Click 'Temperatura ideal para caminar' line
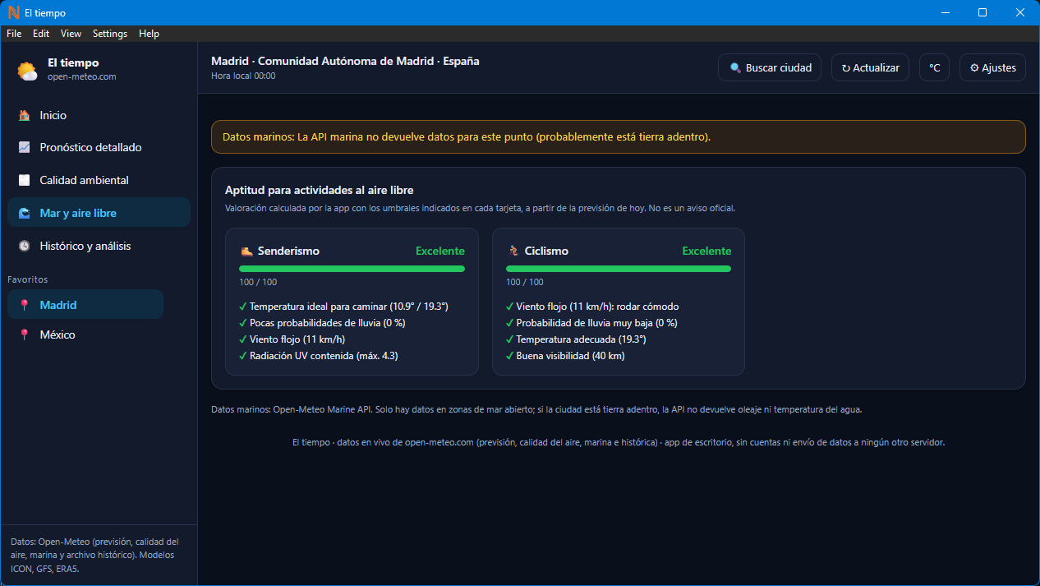The image size is (1040, 586). point(343,307)
